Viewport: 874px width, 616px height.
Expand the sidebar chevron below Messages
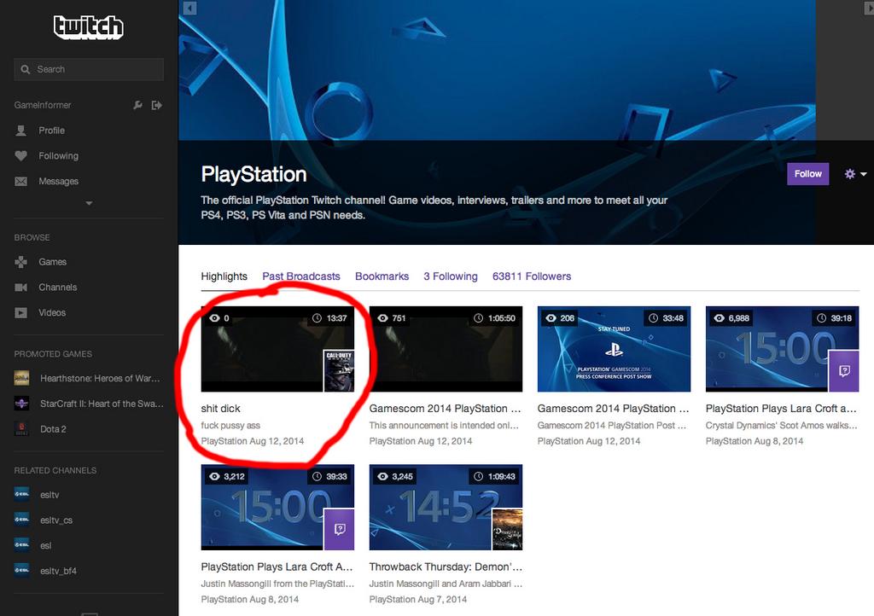tap(88, 203)
